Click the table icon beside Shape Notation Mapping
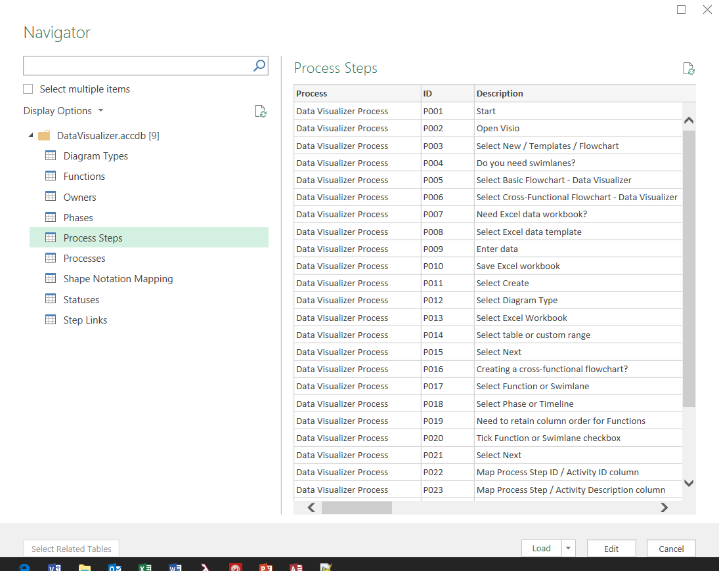Viewport: 719px width, 571px height. coord(51,278)
